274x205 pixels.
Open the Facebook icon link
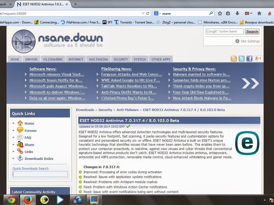249,59
